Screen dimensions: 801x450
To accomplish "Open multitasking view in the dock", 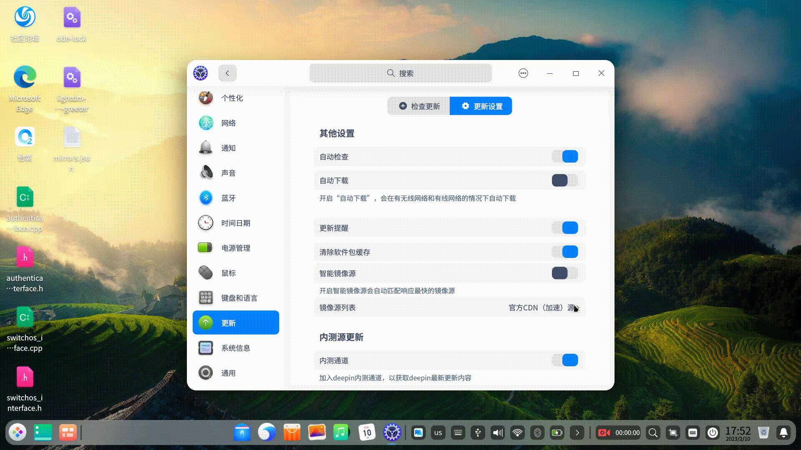I will [43, 432].
